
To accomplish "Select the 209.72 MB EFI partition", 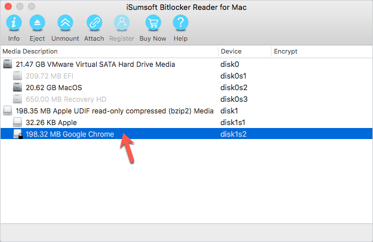I will 186,76.
